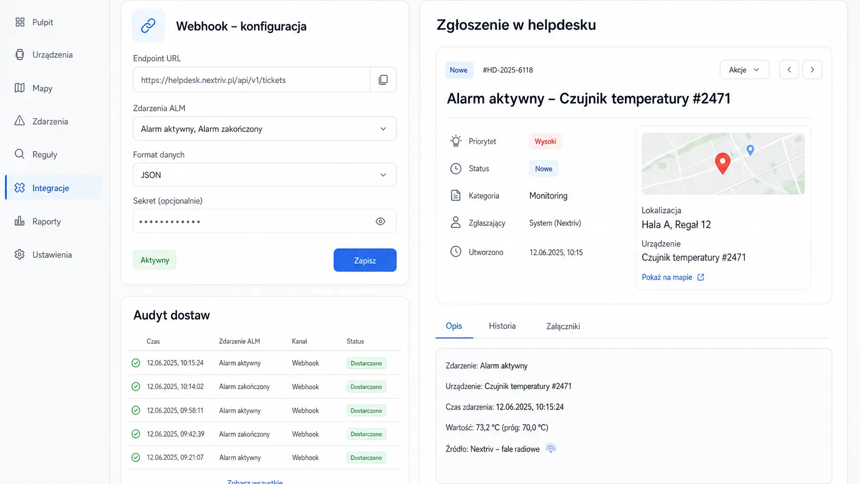860x484 pixels.
Task: Open the Akcje dropdown menu
Action: pos(744,69)
